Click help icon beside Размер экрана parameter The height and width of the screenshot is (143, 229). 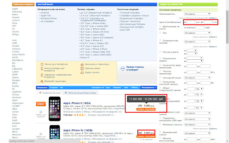pyautogui.click(x=160, y=52)
